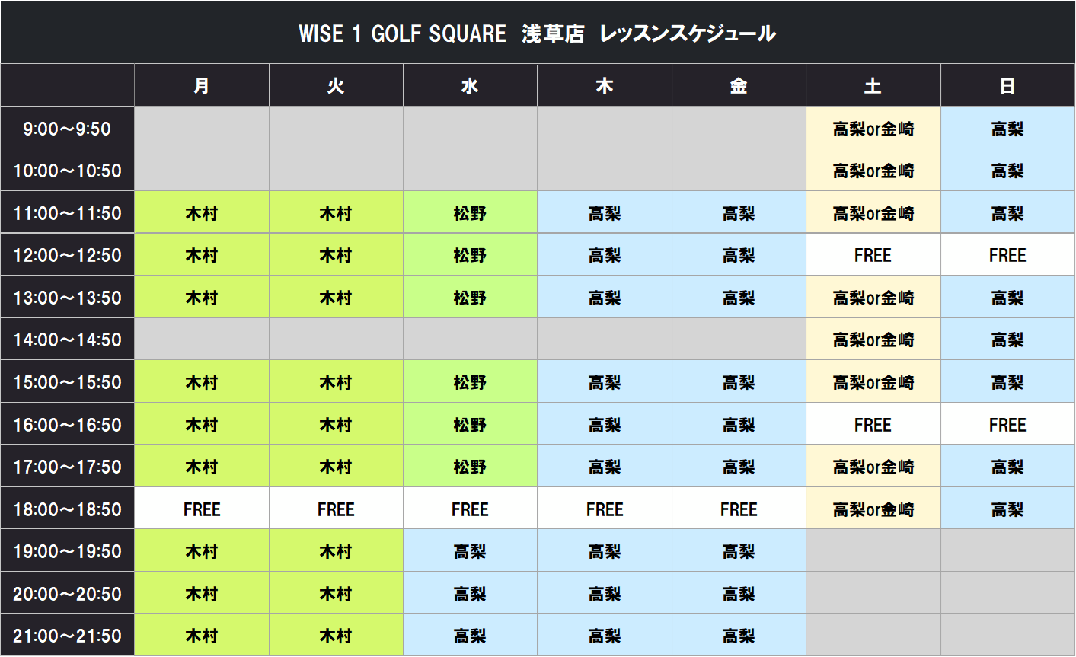Select FREE in Sunday 16:00 slot
This screenshot has height=657, width=1076.
coord(1007,424)
